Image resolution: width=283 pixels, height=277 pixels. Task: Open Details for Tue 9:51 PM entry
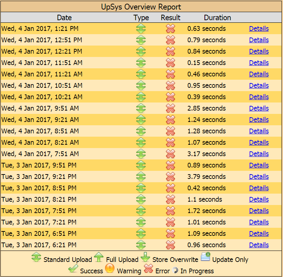(x=259, y=165)
